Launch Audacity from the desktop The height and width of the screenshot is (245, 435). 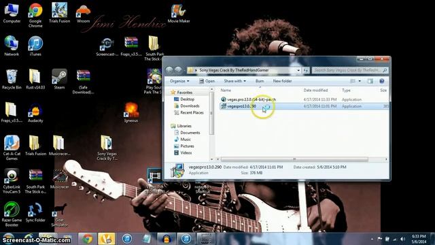click(35, 113)
